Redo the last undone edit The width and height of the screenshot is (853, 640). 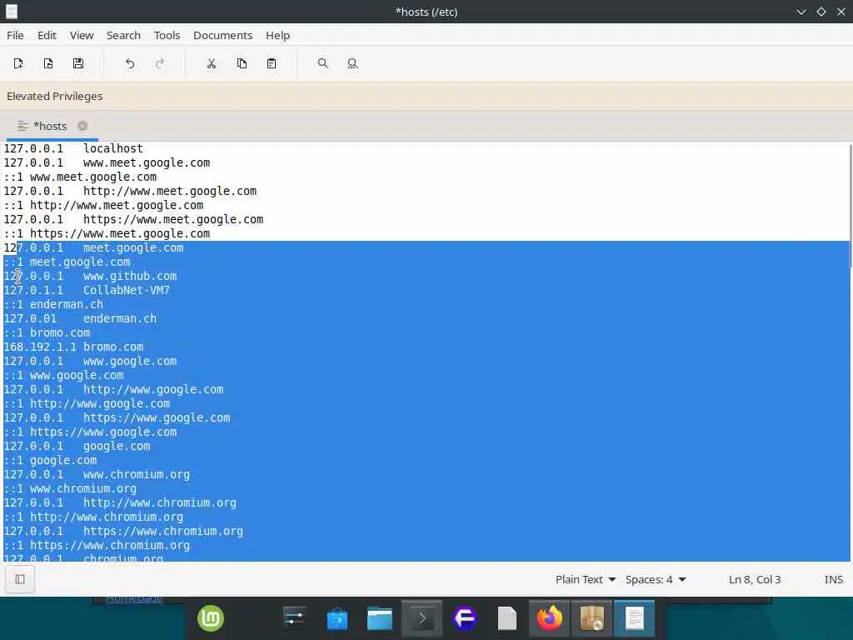pos(160,63)
